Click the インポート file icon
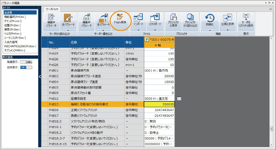The width and height of the screenshot is (276, 150). 138,20
